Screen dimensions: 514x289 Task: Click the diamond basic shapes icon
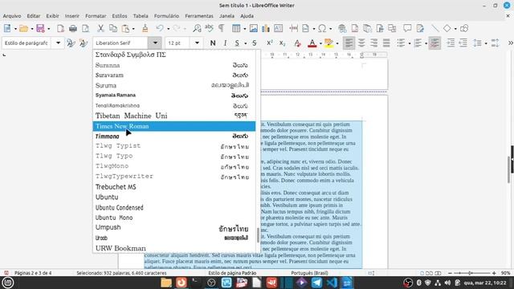coord(447,29)
